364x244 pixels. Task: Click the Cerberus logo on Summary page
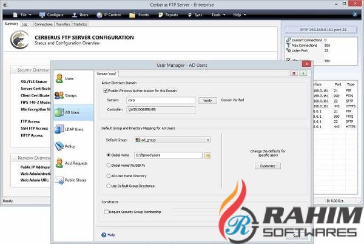pos(20,40)
